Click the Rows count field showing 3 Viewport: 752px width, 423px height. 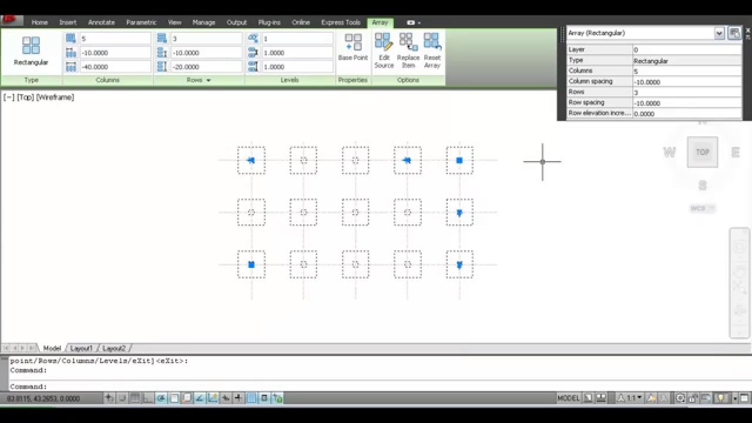[206, 39]
